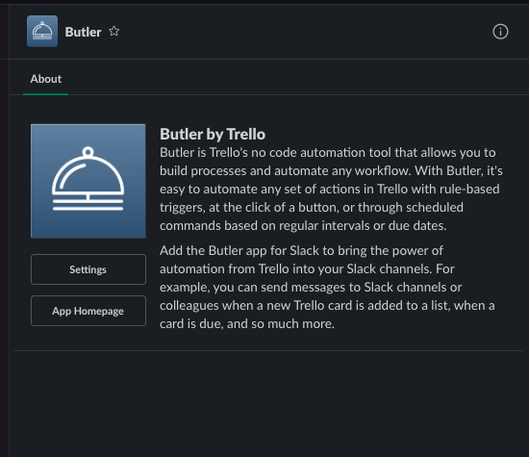Screen dimensions: 529x457
Task: Open the App Homepage
Action: [x=88, y=311]
